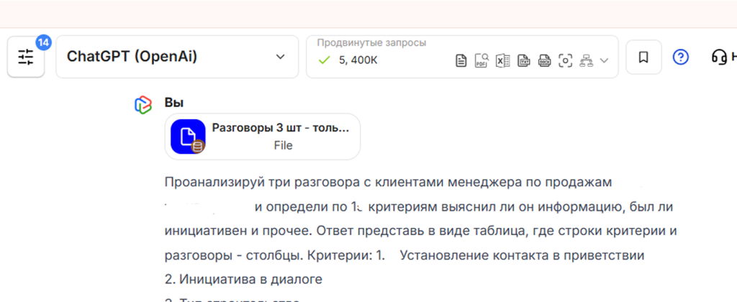The width and height of the screenshot is (737, 302).
Task: Open the settings sliders button
Action: pos(26,57)
